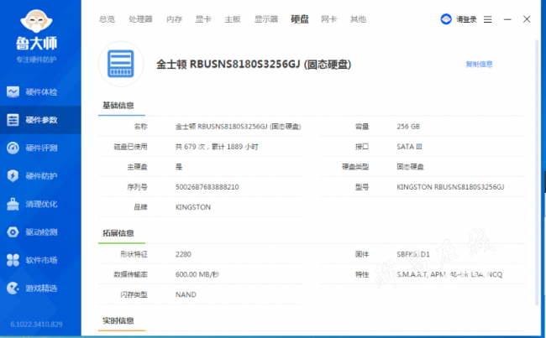Select the 硬盘 tab

pyautogui.click(x=300, y=19)
